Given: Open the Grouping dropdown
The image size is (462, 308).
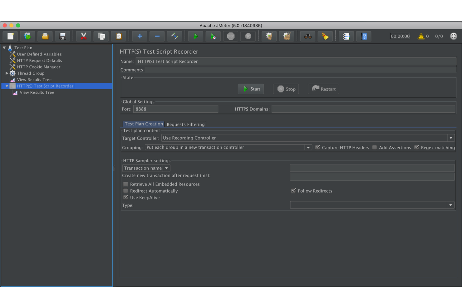Looking at the screenshot, I should click(x=308, y=147).
